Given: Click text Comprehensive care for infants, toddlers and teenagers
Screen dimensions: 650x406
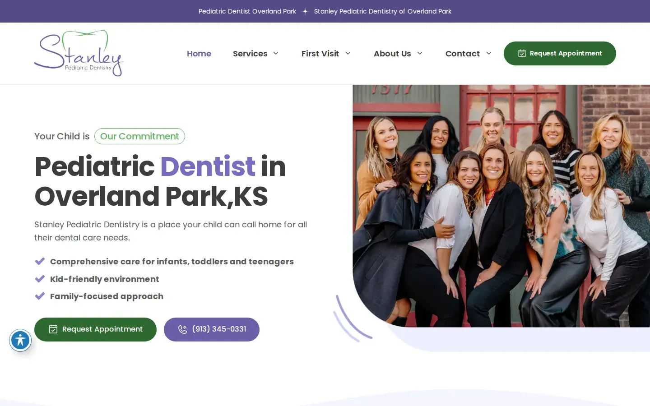Looking at the screenshot, I should pos(172,262).
